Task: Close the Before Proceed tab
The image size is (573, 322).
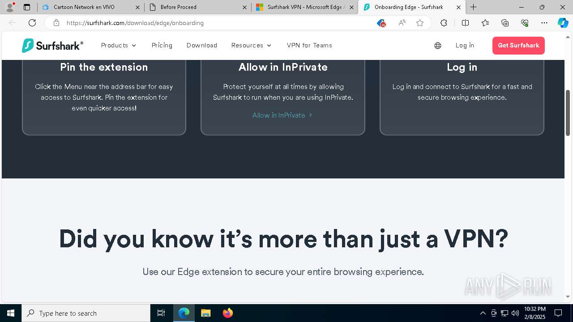Action: click(x=244, y=7)
